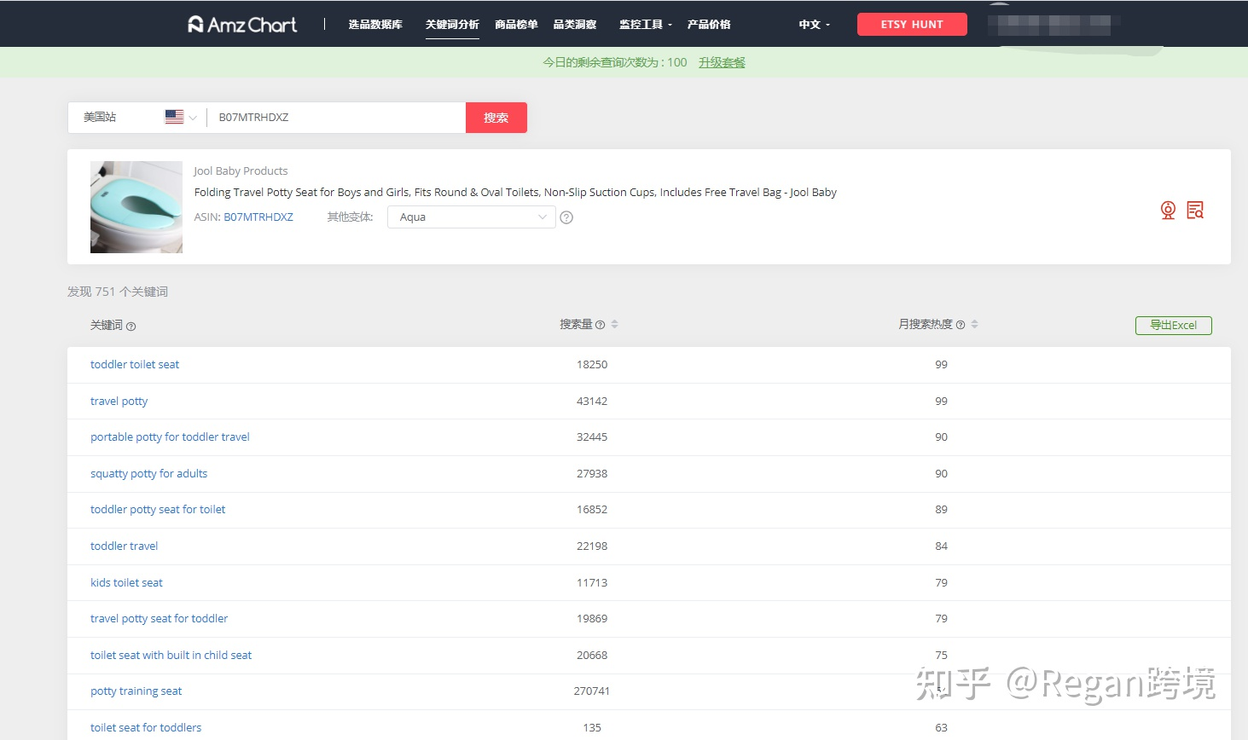Click the 导出Excel button
Viewport: 1248px width, 740px height.
click(x=1173, y=326)
